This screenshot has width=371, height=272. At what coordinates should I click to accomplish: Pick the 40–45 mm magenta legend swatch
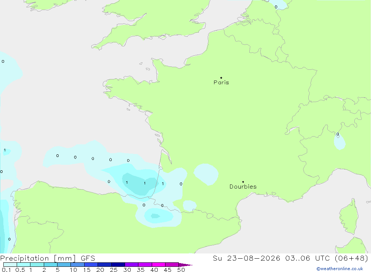coord(158,265)
